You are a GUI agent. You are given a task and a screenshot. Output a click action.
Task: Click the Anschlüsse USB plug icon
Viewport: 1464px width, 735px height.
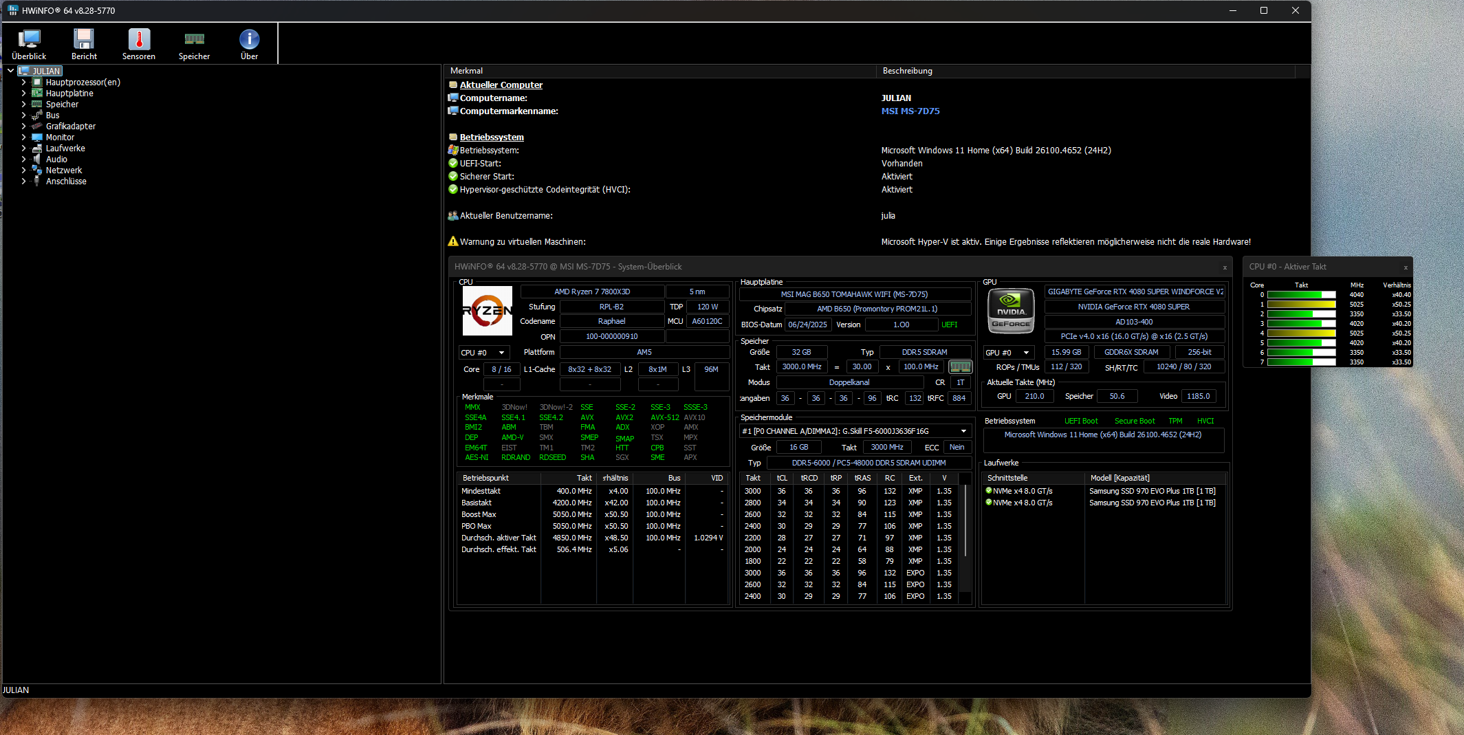coord(37,181)
